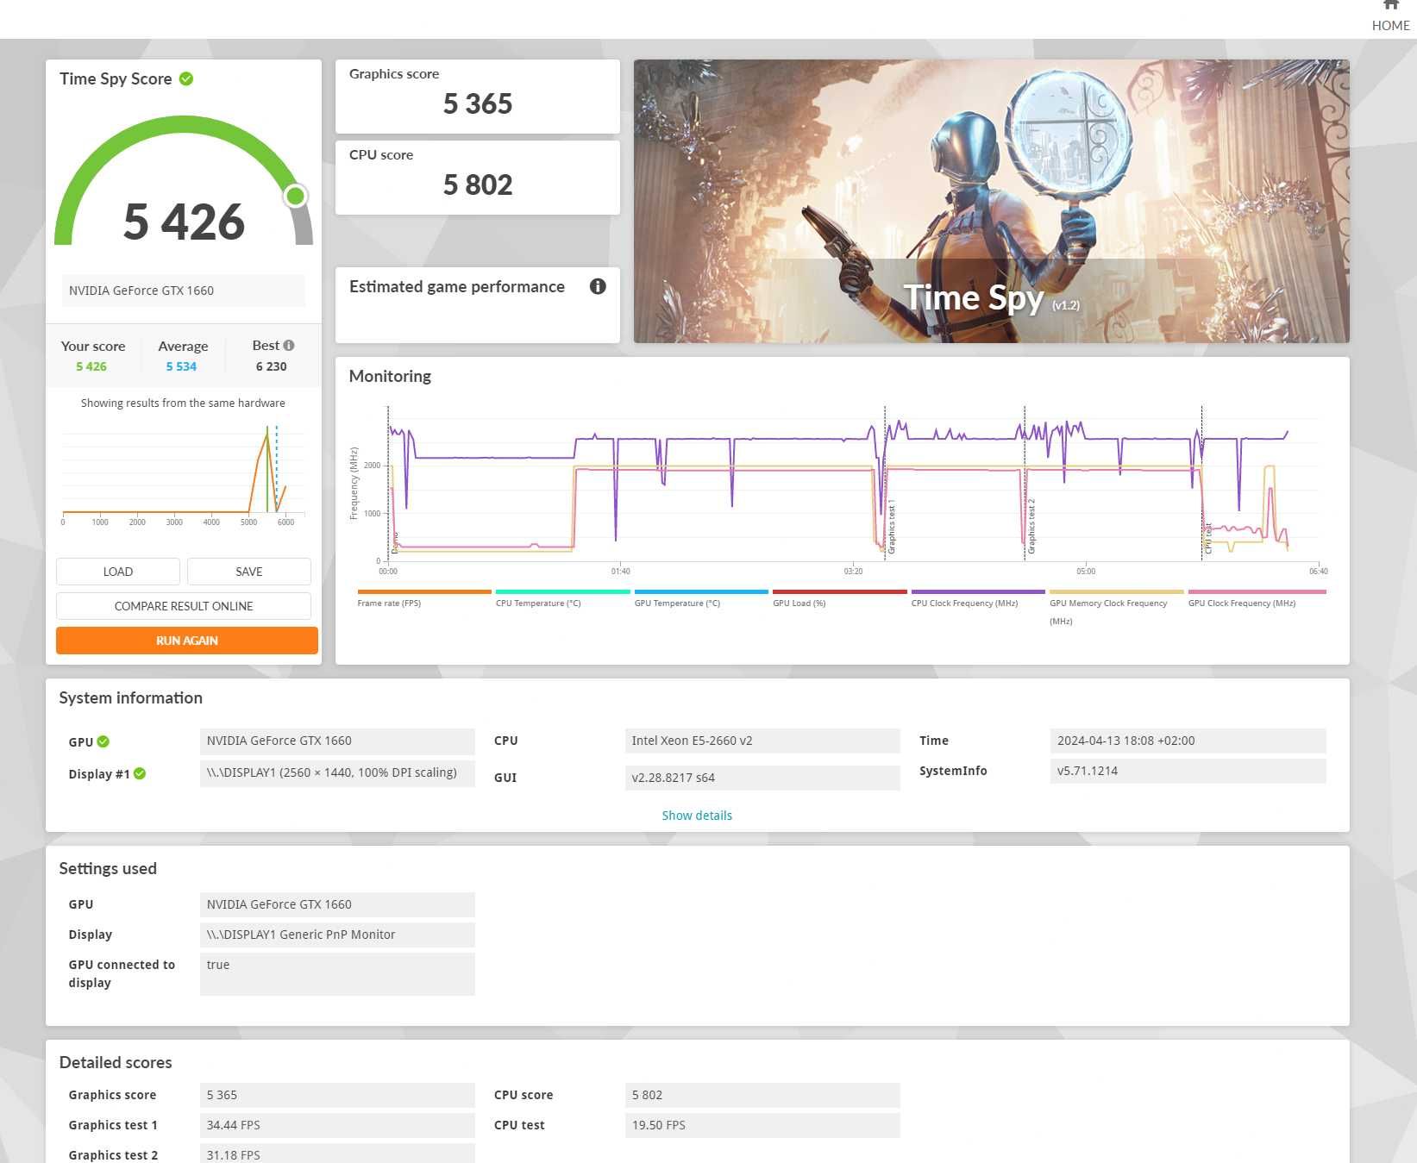
Task: Click Detailed scores Graphics score 5 365 field
Action: click(x=337, y=1095)
